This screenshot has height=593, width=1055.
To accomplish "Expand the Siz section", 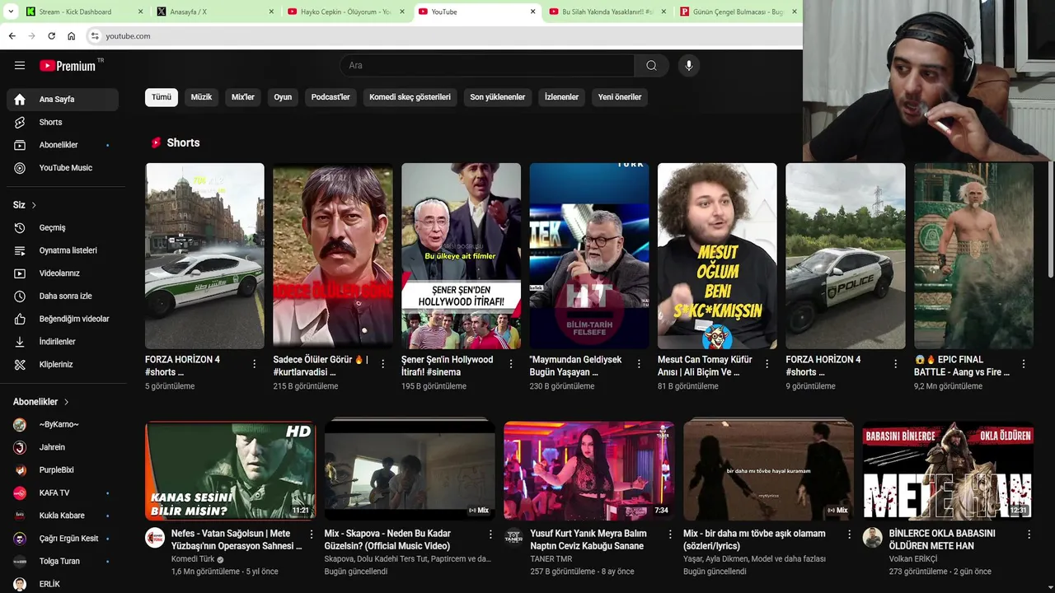I will tap(25, 204).
